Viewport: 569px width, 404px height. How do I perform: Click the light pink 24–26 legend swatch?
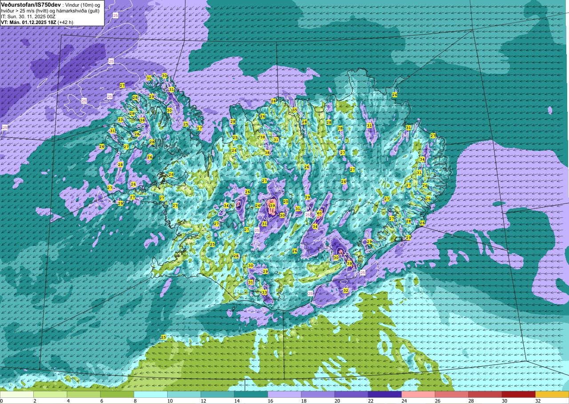pyautogui.click(x=418, y=394)
